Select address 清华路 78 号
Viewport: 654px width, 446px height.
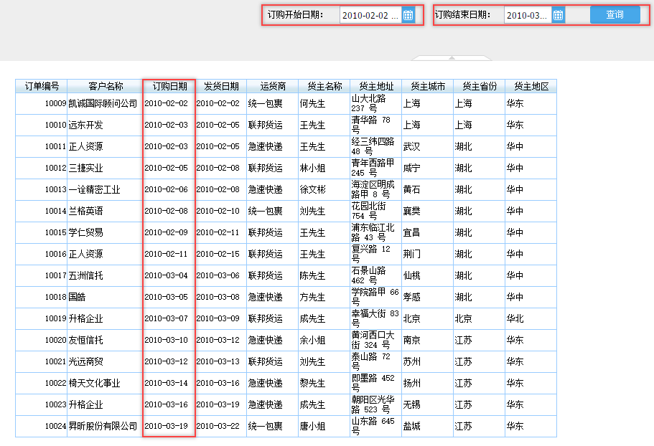pyautogui.click(x=375, y=125)
